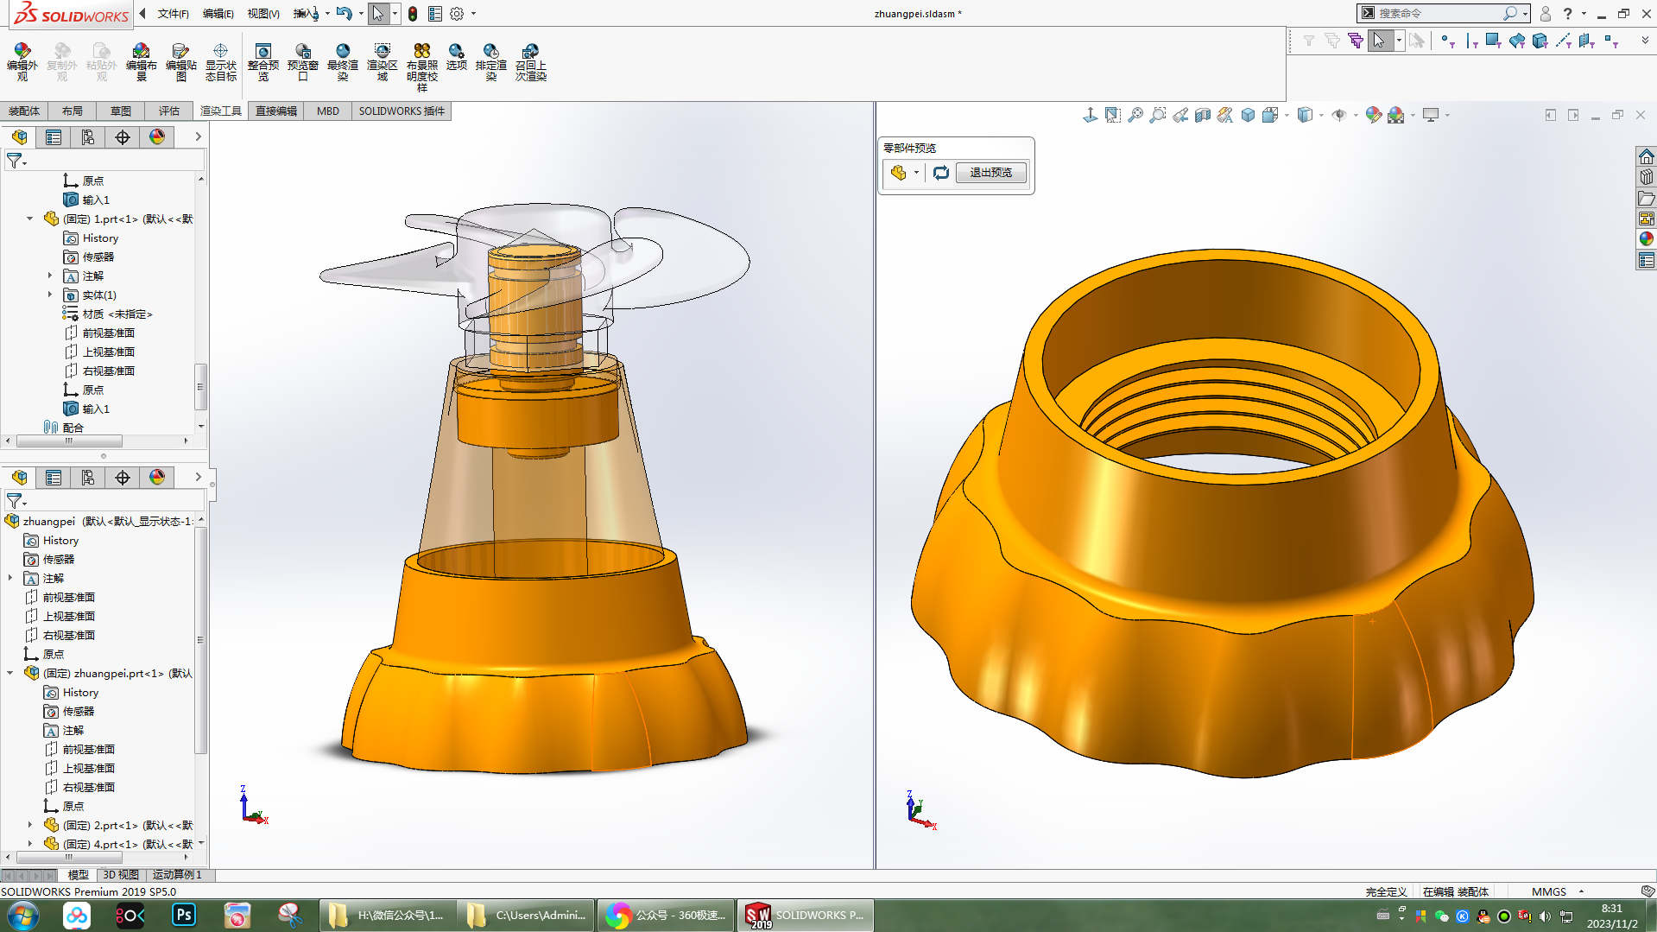Open Design Library in right task pane
The image size is (1657, 932).
1646,177
